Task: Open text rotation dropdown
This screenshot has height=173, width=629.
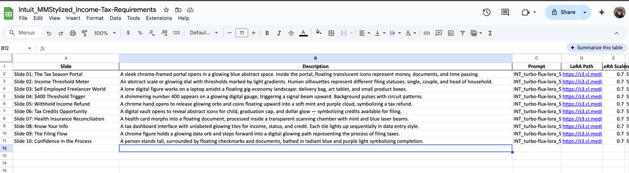Action: click(x=411, y=33)
